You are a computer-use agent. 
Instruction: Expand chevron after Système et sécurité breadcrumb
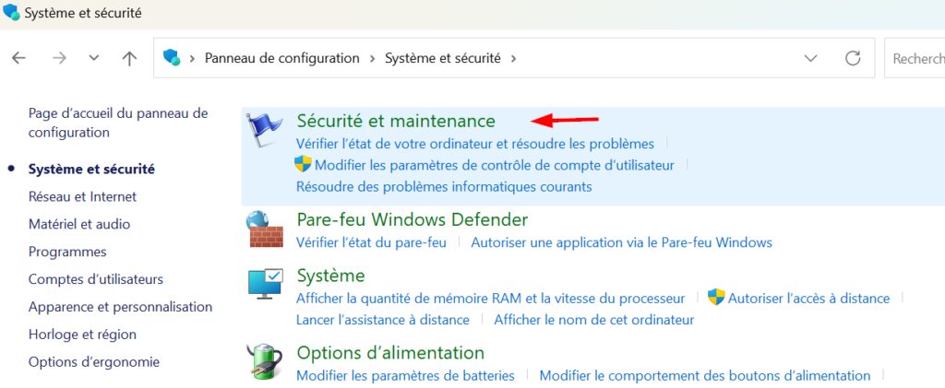click(x=513, y=58)
